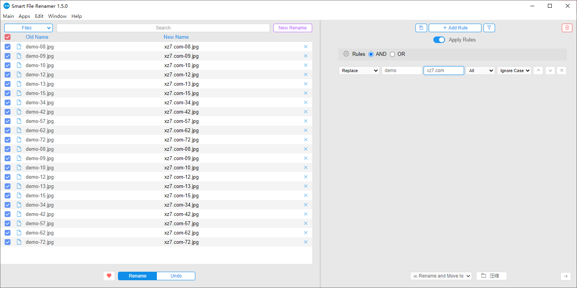Toggle the Apply Rules switch

pyautogui.click(x=439, y=40)
